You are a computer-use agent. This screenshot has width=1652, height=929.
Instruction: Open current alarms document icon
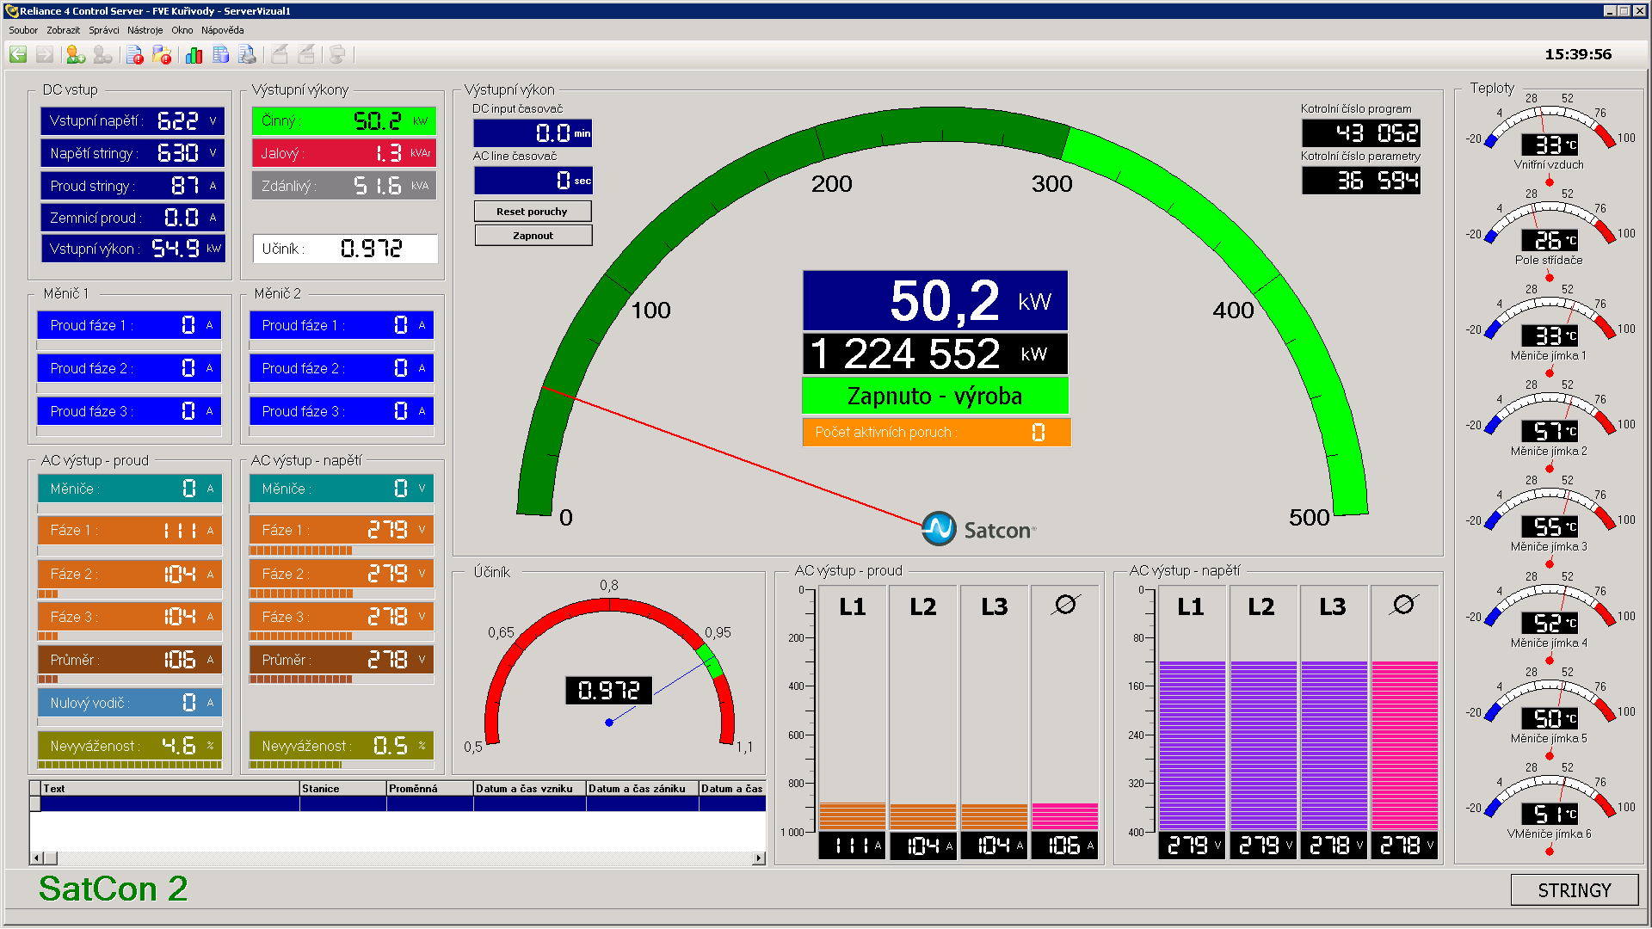point(135,55)
